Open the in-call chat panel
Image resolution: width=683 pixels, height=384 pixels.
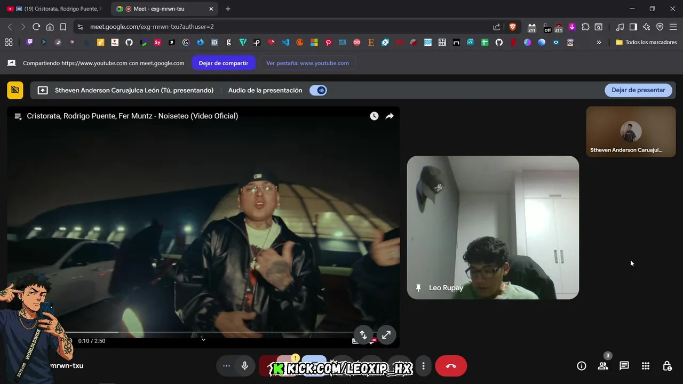(624, 366)
